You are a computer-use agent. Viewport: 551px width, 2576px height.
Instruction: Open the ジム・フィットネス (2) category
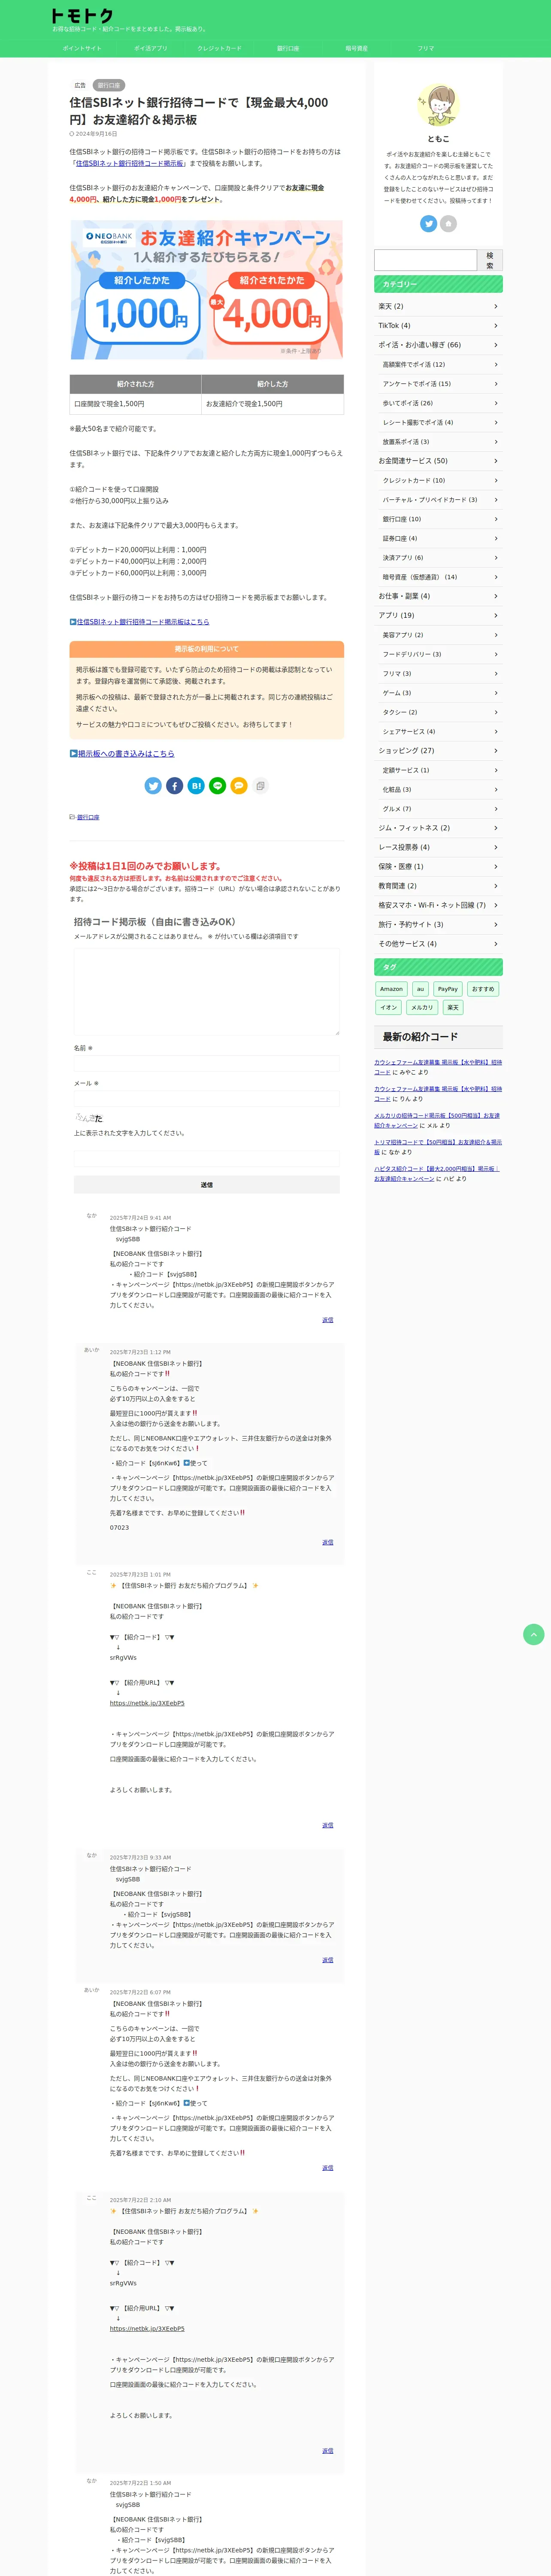(438, 828)
